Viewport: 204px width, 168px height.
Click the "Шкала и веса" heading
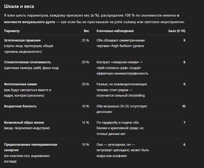[19, 6]
